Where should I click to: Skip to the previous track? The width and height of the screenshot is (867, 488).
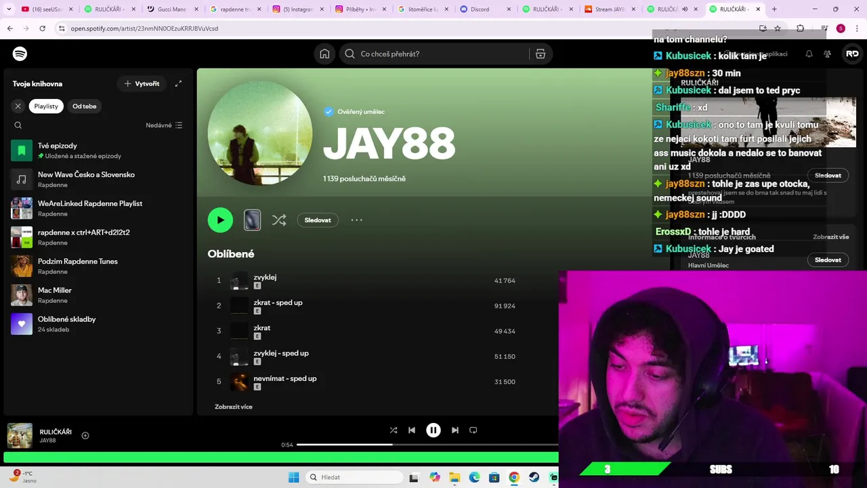click(x=412, y=430)
